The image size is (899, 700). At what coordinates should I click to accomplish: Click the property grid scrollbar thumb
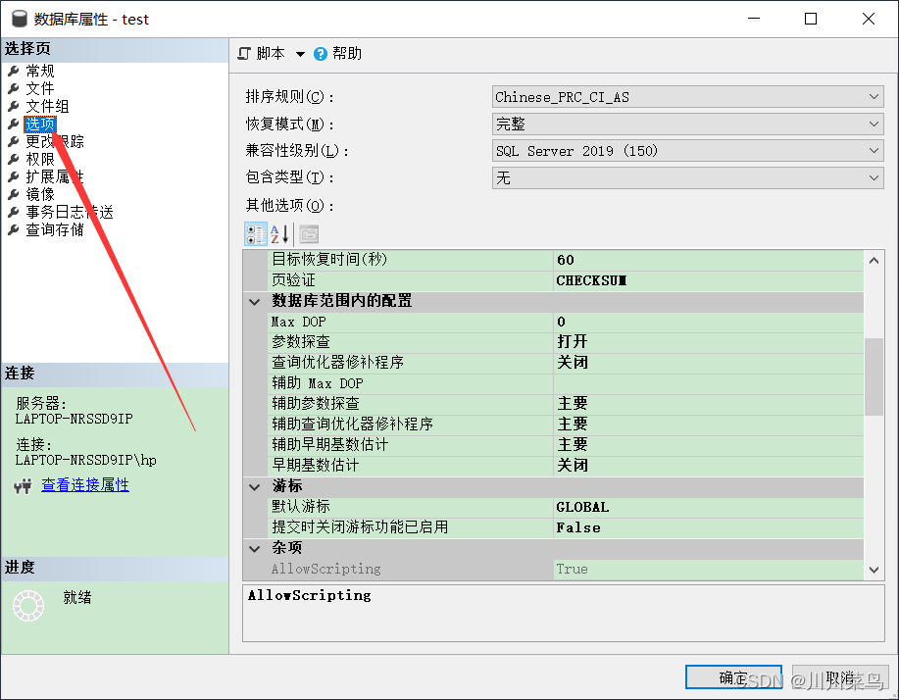[874, 376]
